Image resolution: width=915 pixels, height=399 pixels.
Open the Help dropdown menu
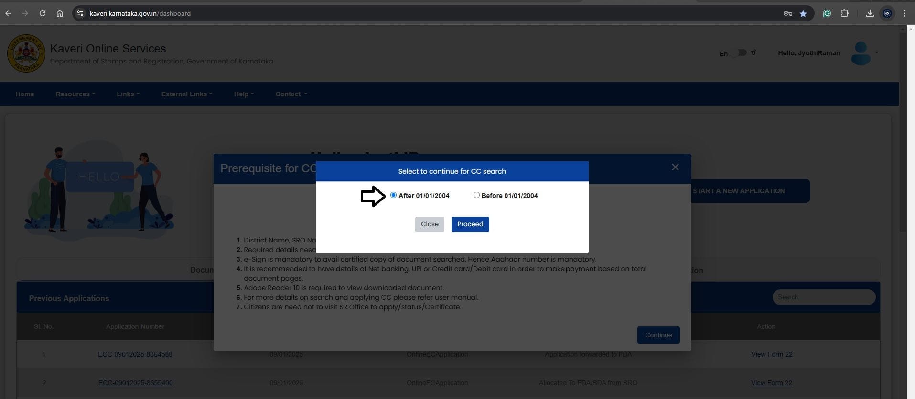244,94
